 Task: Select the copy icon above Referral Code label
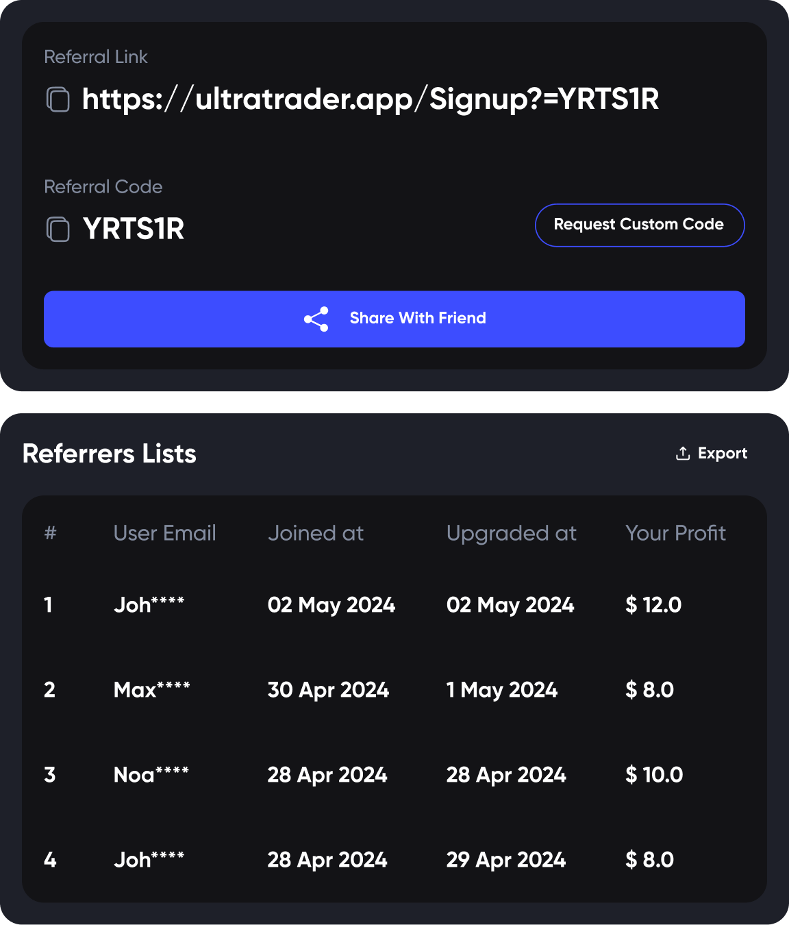(57, 100)
